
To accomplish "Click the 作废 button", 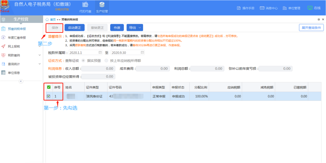I will click(117, 28).
